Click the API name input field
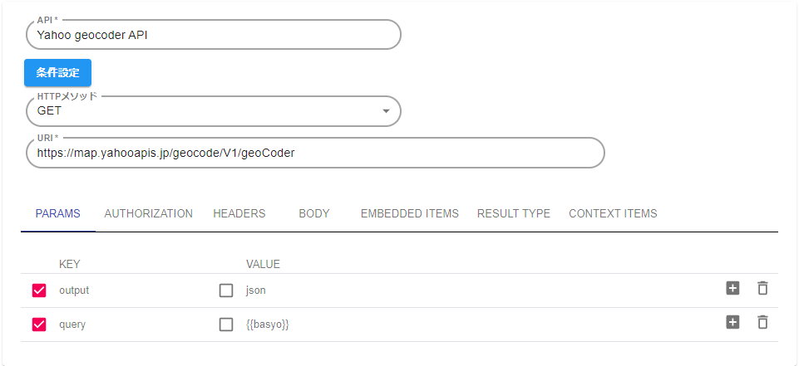799x366 pixels. pos(214,35)
